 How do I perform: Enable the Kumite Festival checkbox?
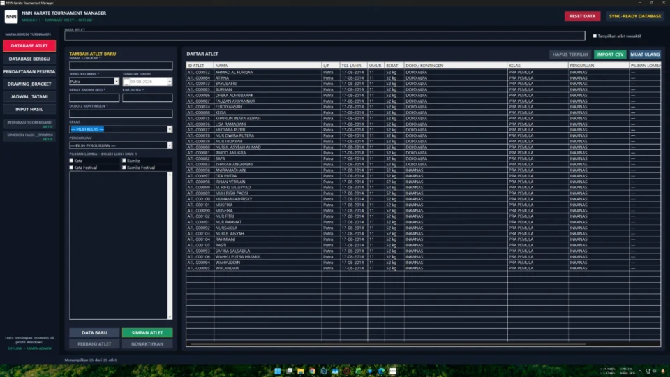click(124, 168)
